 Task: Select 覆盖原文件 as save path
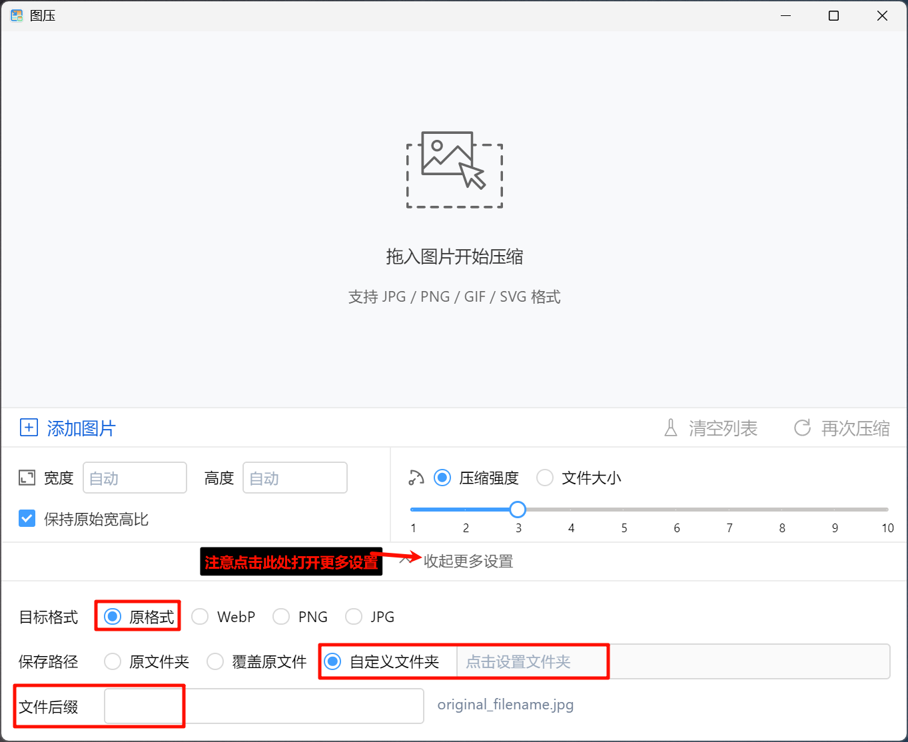pyautogui.click(x=215, y=661)
